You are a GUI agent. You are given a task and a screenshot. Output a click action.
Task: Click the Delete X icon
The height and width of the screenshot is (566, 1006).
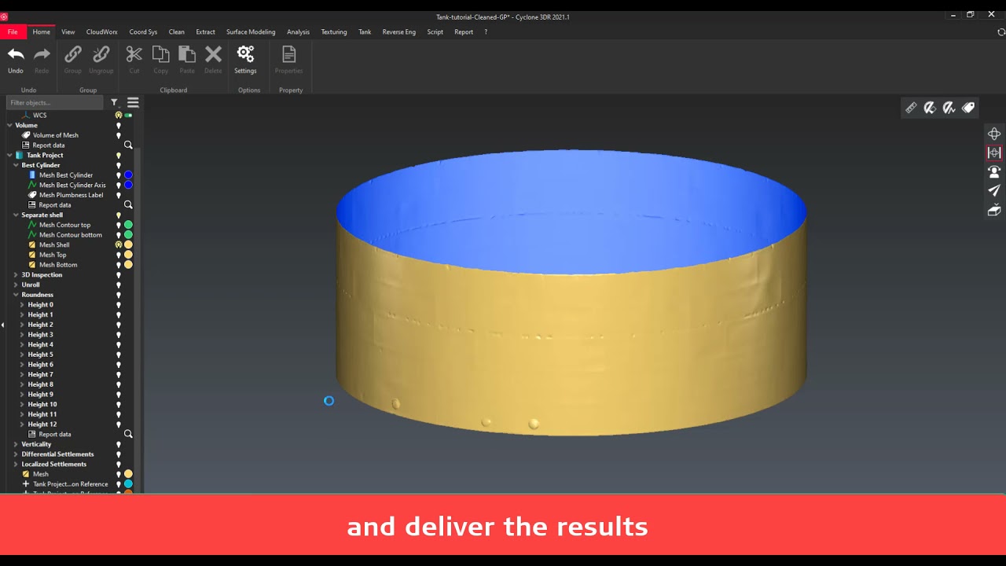pos(213,54)
